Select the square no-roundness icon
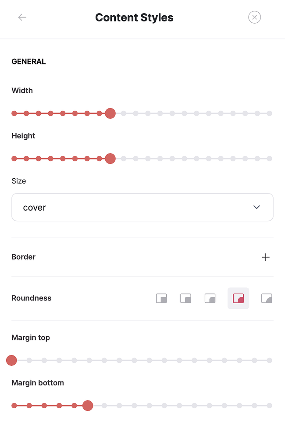The height and width of the screenshot is (438, 285). pyautogui.click(x=161, y=298)
